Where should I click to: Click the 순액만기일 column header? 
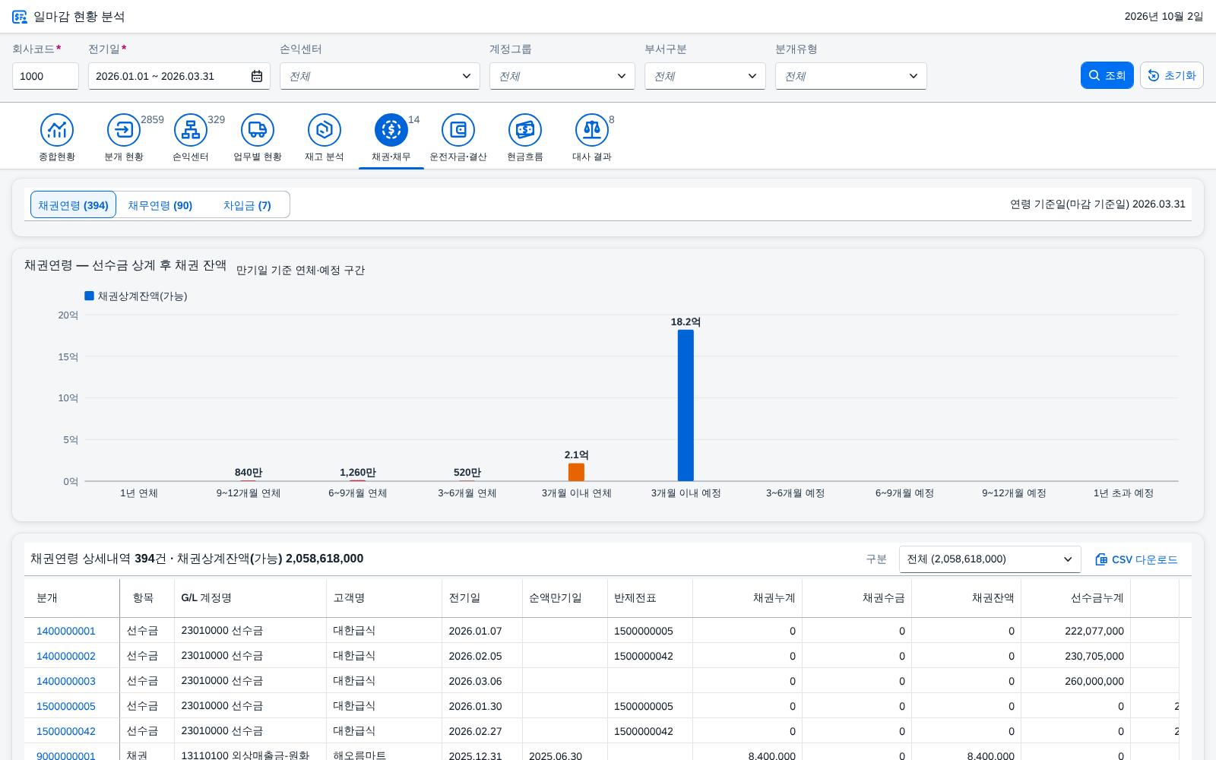tap(565, 598)
